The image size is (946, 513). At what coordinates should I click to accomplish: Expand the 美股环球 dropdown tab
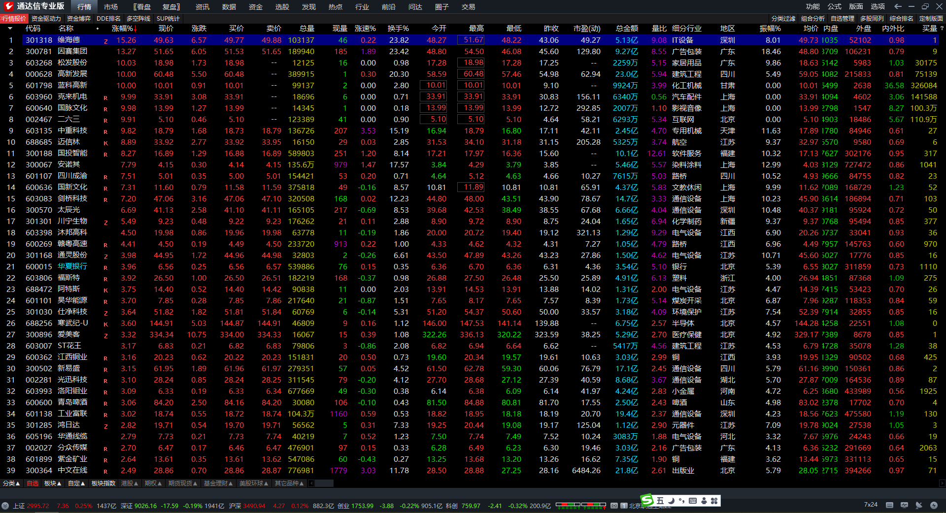(x=254, y=483)
